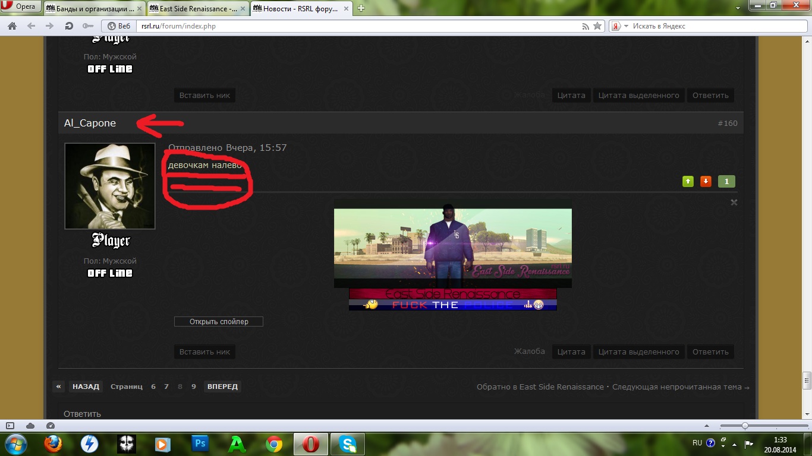Close the Банды и организации tab
The image size is (812, 456).
pos(139,9)
